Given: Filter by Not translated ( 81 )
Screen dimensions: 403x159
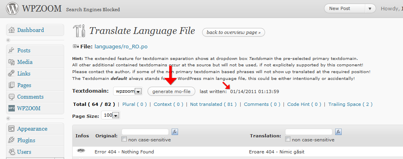Looking at the screenshot, I should [213, 104].
